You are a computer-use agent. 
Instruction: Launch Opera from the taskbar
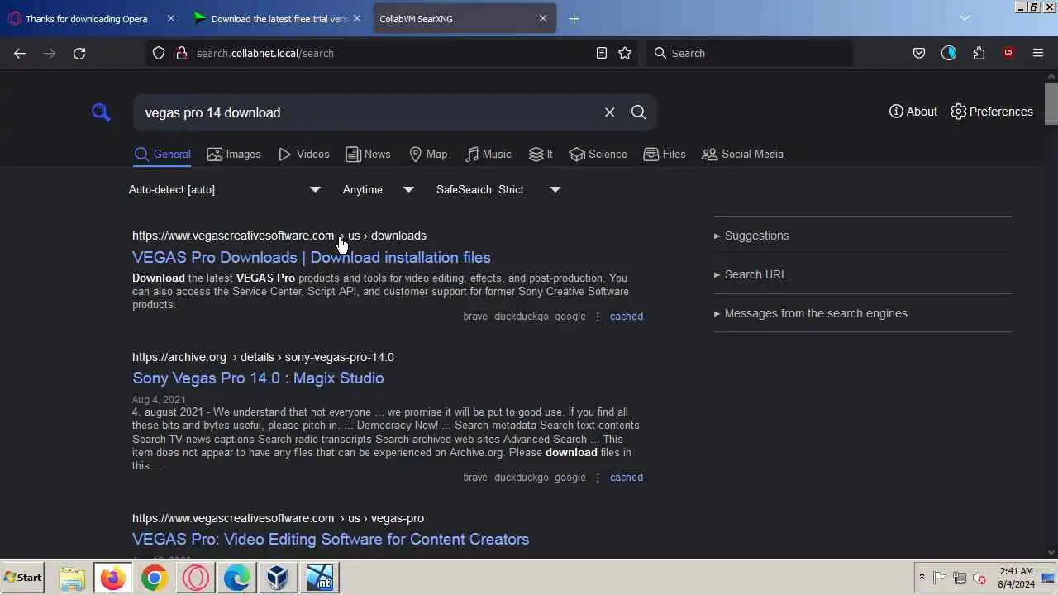point(196,578)
